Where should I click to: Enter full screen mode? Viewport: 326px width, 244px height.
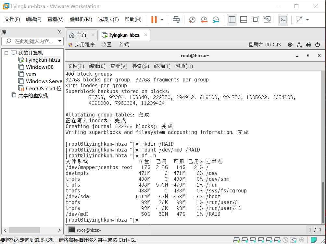point(255,20)
